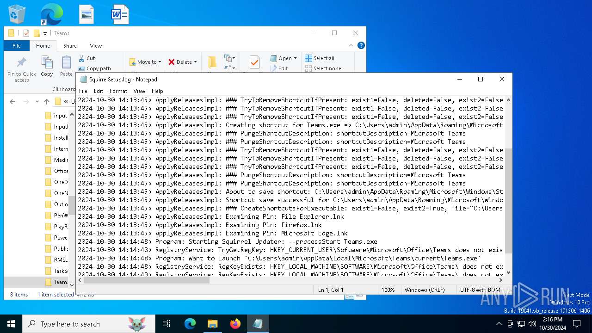The height and width of the screenshot is (333, 592).
Task: Open Notepad Help menu
Action: pyautogui.click(x=157, y=91)
